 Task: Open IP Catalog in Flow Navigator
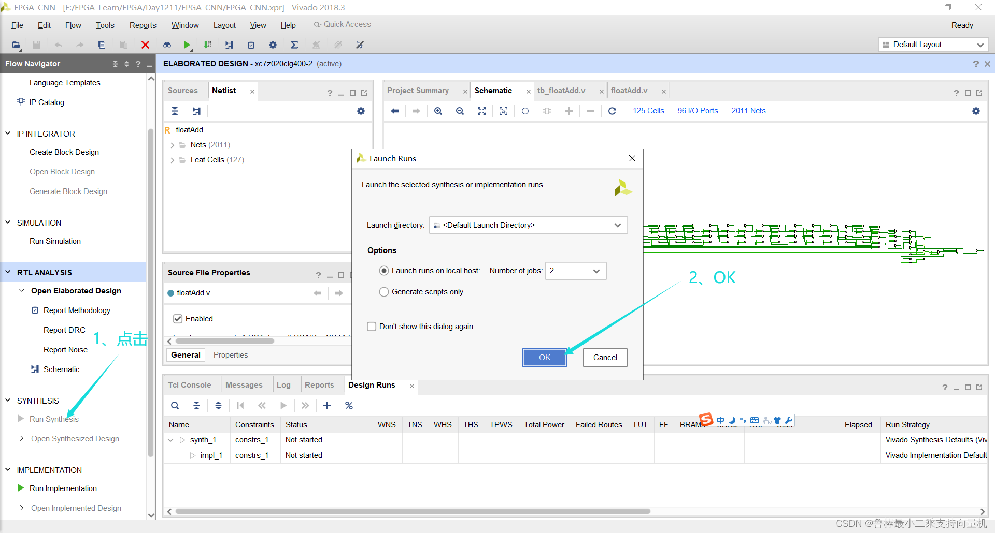(47, 102)
